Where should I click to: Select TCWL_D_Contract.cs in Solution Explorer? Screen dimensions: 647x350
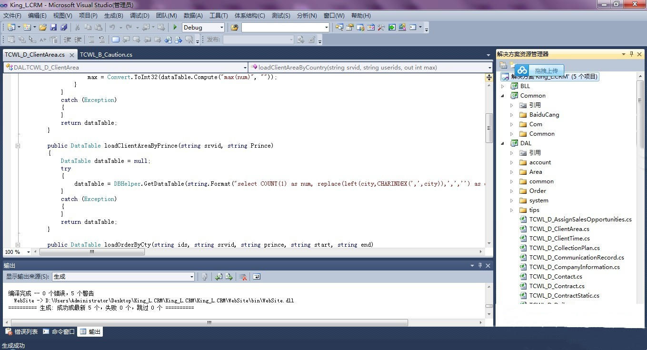[557, 286]
